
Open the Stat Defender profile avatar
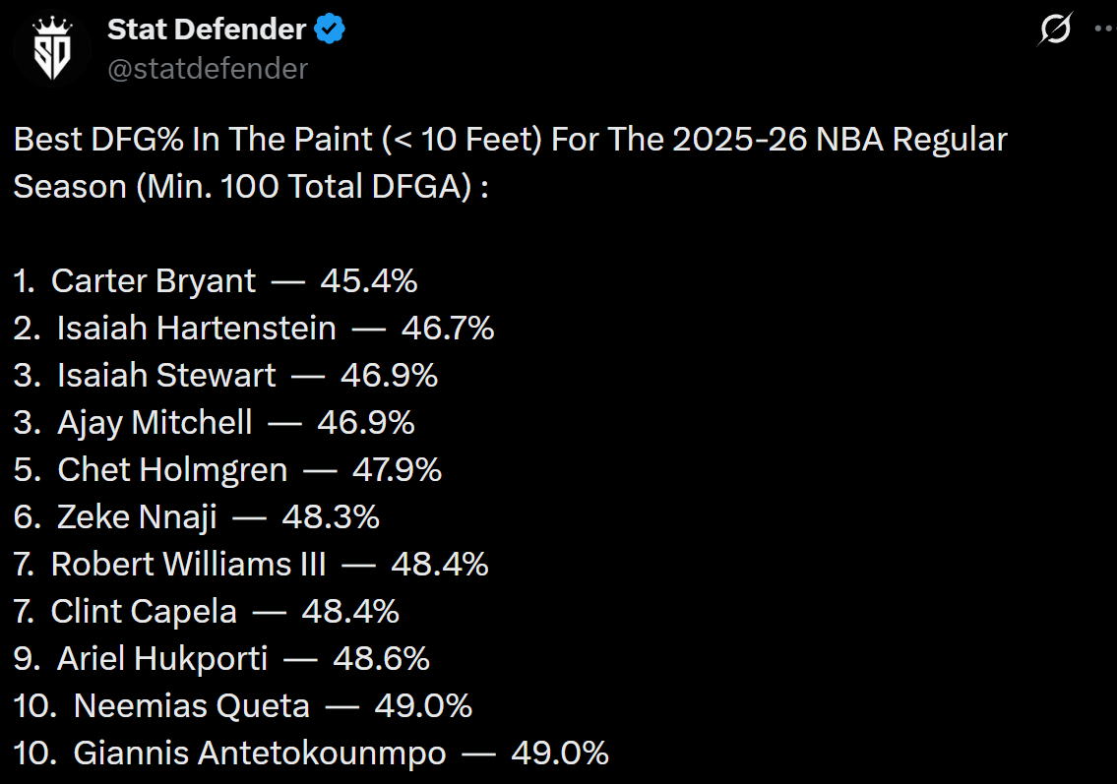pos(50,49)
